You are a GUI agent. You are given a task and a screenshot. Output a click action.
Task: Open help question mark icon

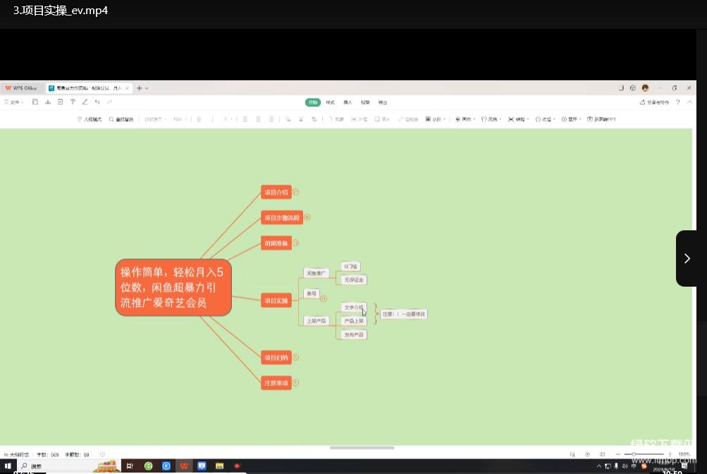pyautogui.click(x=677, y=102)
